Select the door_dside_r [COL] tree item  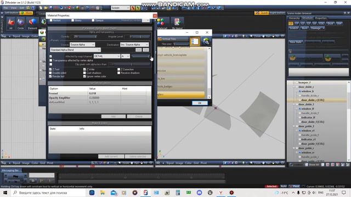pyautogui.click(x=313, y=100)
